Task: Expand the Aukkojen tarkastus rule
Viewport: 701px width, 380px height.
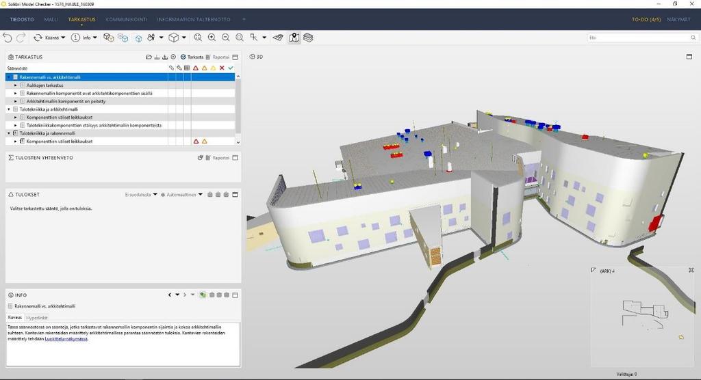Action: [x=16, y=85]
